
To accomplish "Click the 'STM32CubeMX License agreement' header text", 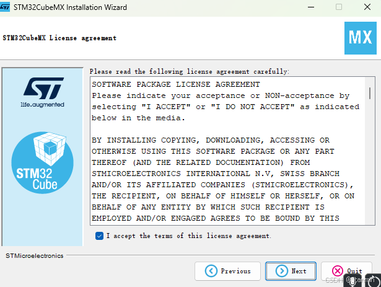I will point(59,38).
